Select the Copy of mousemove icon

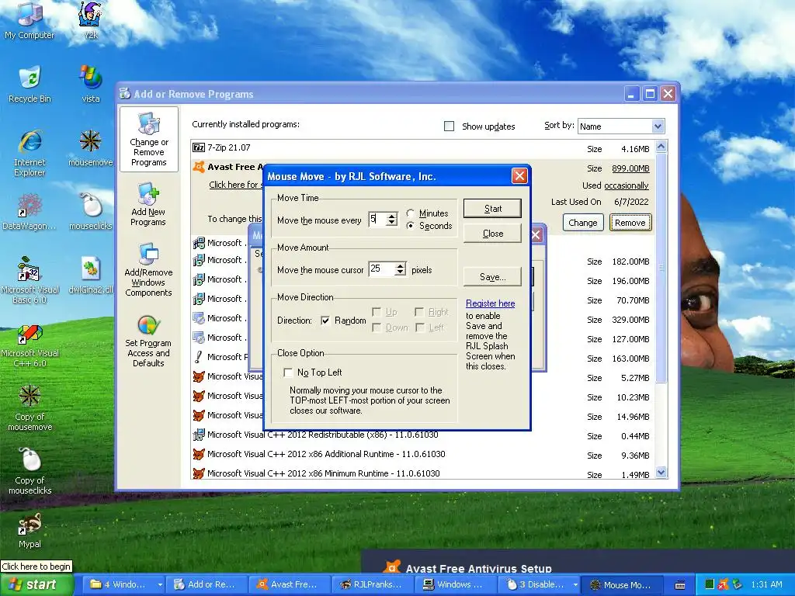[x=30, y=407]
